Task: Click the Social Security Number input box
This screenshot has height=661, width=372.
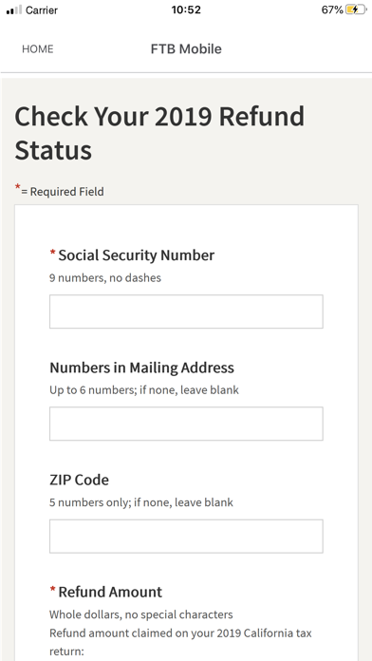Action: point(186,312)
